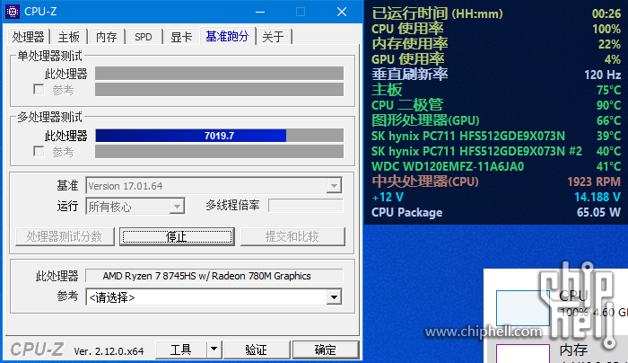Image resolution: width=628 pixels, height=363 pixels.
Task: Click the 主板 75°C temperature entry
Action: click(x=496, y=90)
